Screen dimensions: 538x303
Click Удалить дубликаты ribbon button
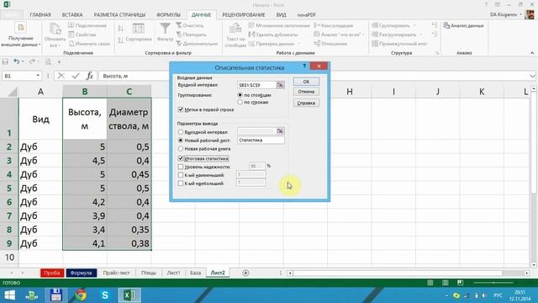click(273, 35)
